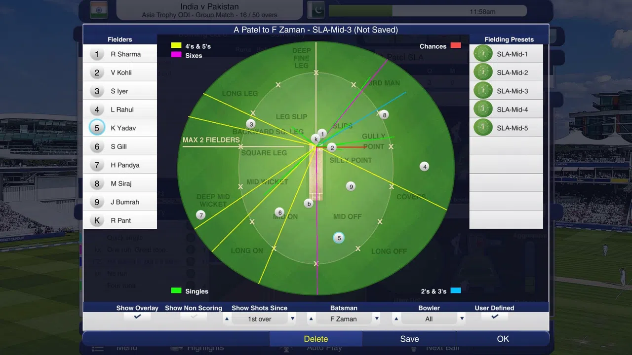
Task: Select fielder number 4 badge beside L Rahul
Action: [x=97, y=110]
